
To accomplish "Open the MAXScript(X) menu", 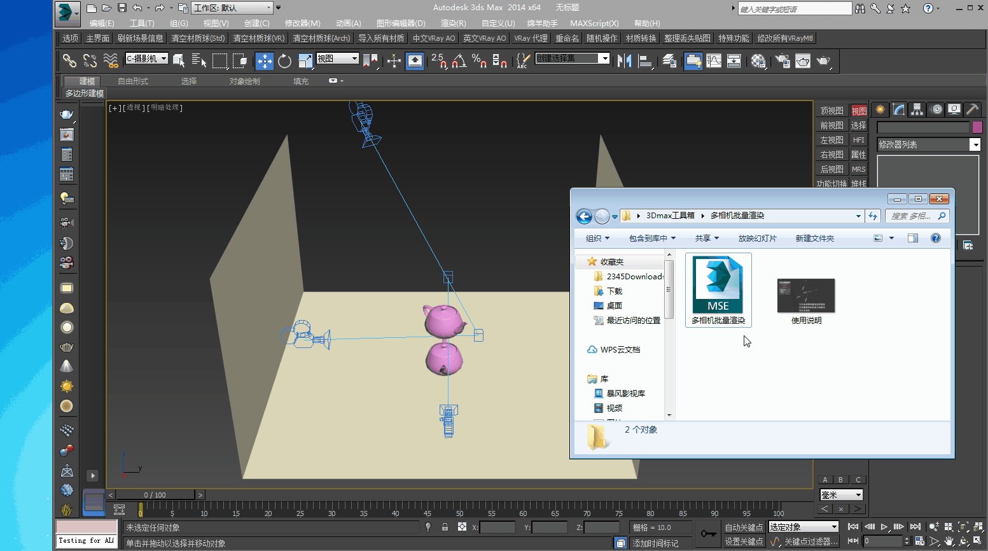I will (x=594, y=24).
